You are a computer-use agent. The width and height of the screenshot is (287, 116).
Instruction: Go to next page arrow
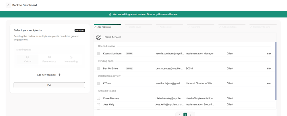pyautogui.click(x=191, y=115)
